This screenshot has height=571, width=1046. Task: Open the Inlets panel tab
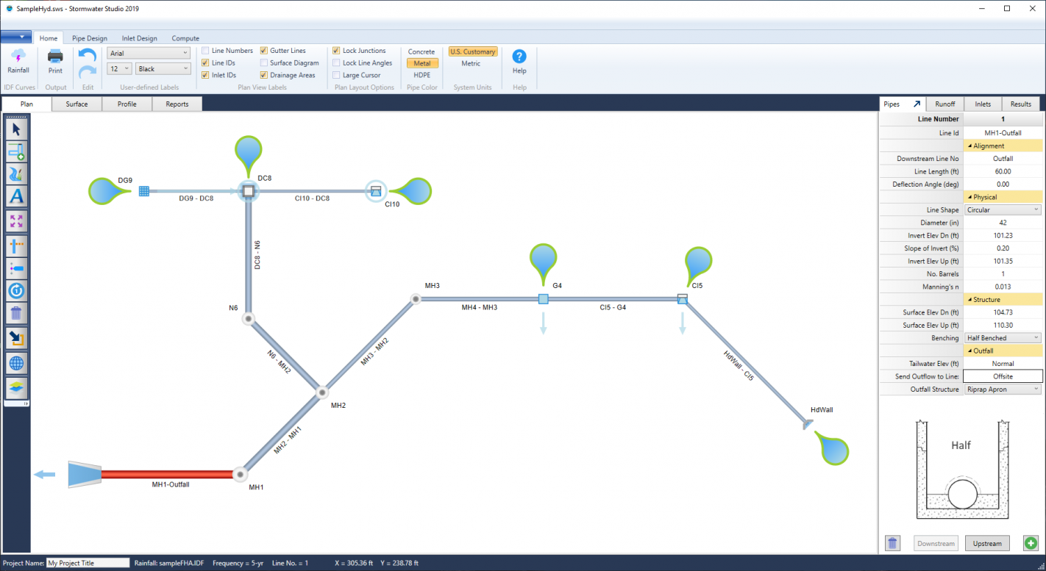pos(983,104)
